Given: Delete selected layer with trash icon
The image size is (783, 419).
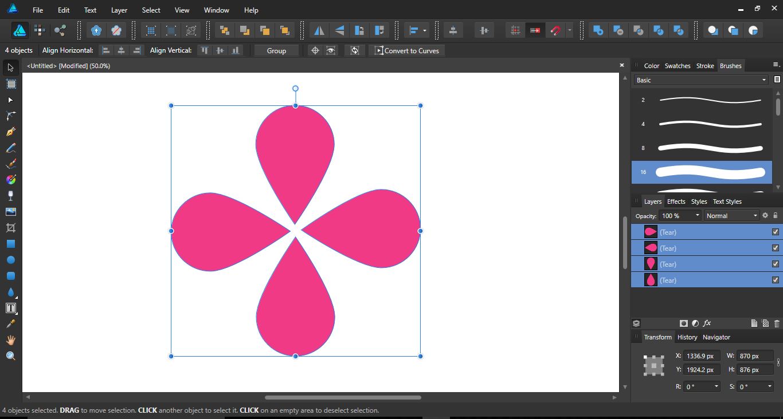Looking at the screenshot, I should [777, 323].
